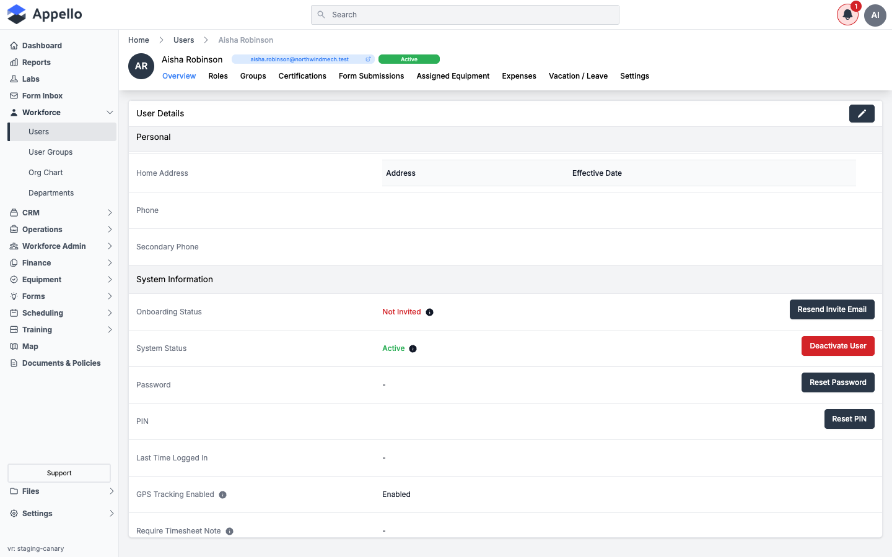Go to Labs in sidebar

(31, 79)
